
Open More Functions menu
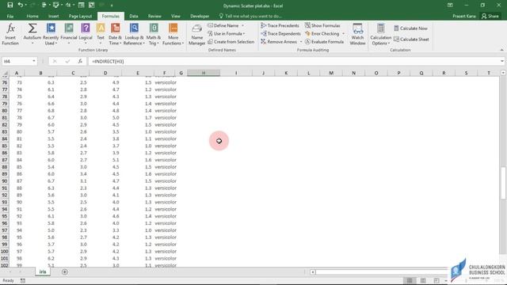[x=173, y=34]
